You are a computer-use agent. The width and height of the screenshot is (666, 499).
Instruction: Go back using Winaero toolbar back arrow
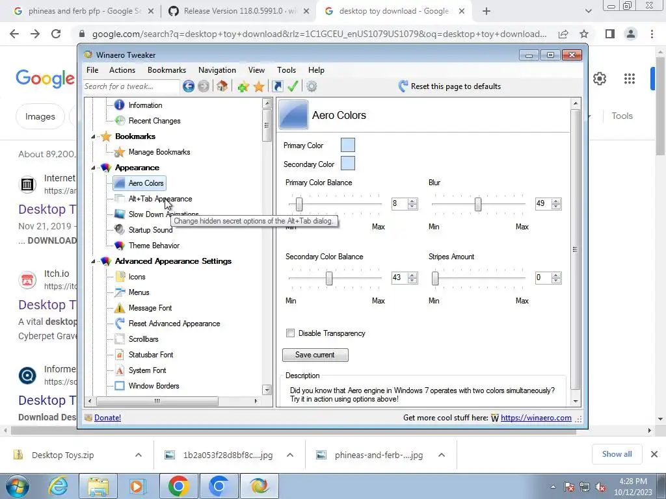click(x=189, y=86)
